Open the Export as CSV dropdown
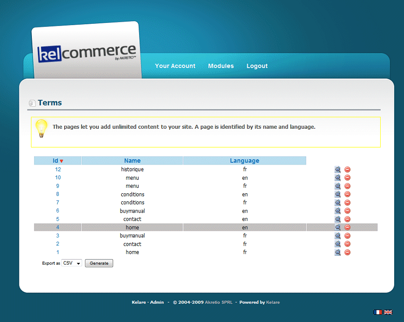This screenshot has width=404, height=322. pyautogui.click(x=72, y=263)
